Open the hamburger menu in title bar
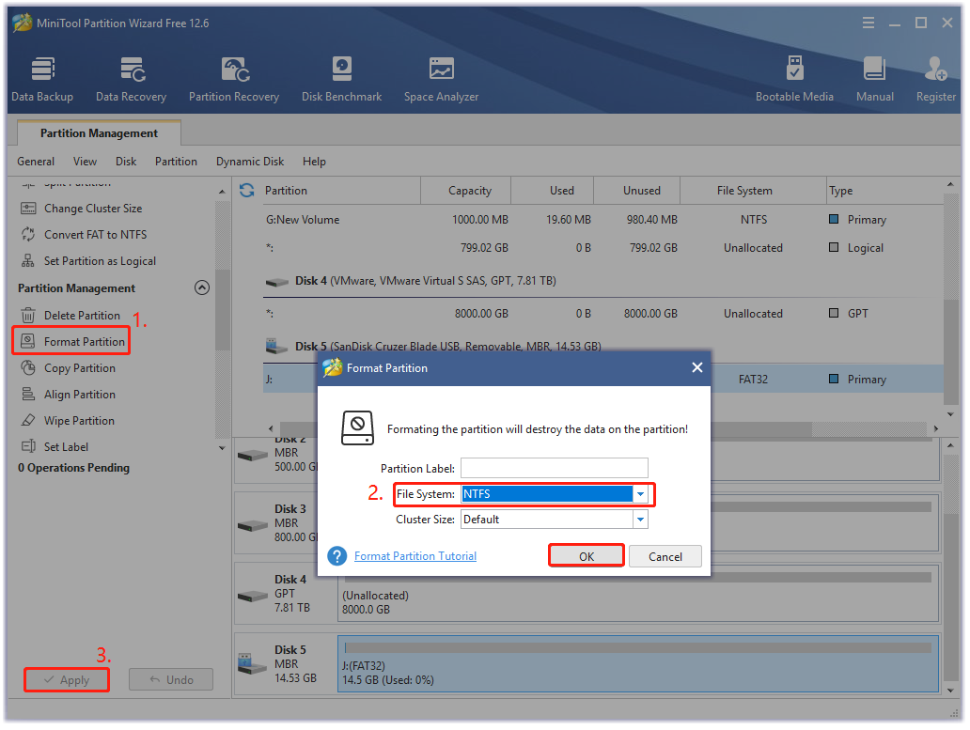This screenshot has width=970, height=730. 868,23
